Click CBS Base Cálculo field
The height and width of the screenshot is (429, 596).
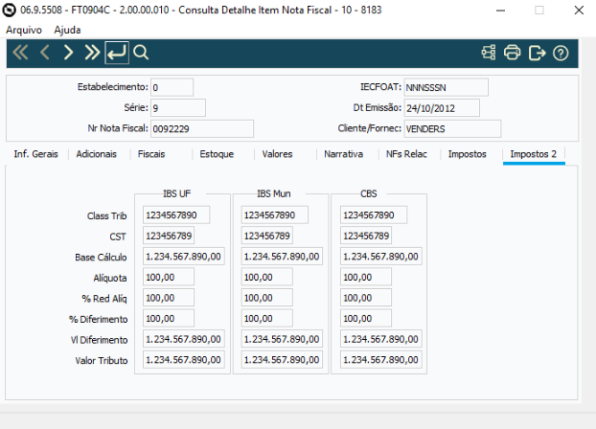click(380, 257)
